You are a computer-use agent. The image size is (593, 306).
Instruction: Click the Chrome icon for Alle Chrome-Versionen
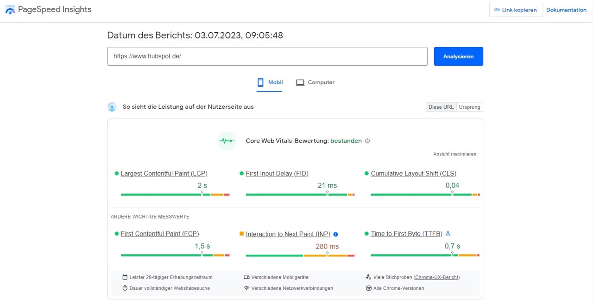[x=369, y=288]
